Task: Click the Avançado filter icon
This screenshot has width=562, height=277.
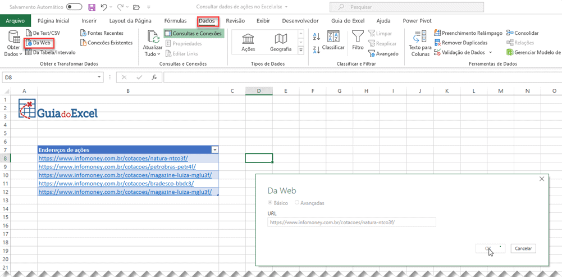Action: pyautogui.click(x=371, y=53)
